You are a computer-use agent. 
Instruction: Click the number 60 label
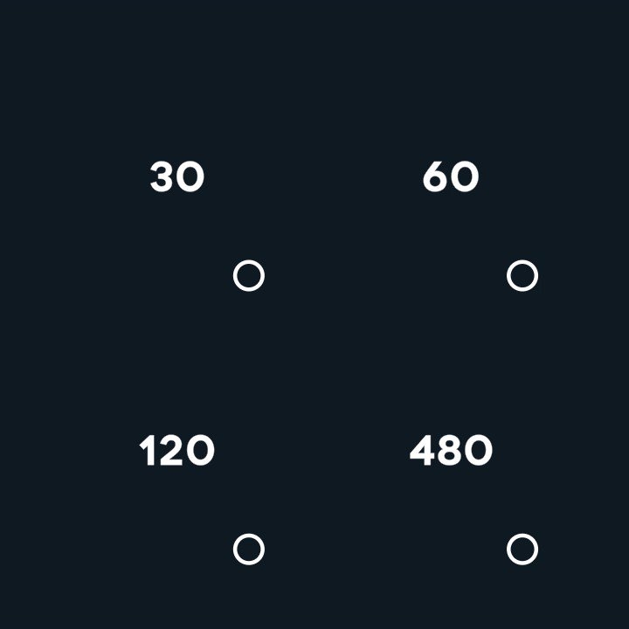tap(451, 177)
